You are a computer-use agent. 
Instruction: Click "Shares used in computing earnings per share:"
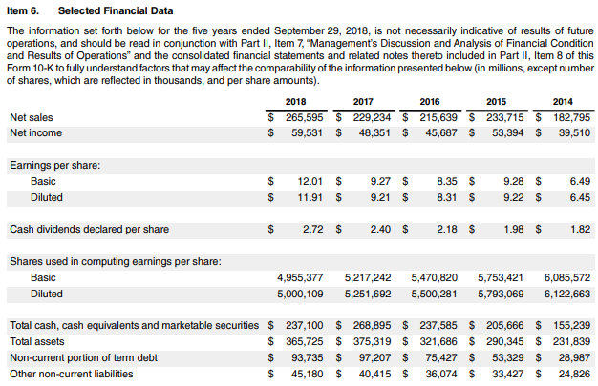[x=115, y=261]
